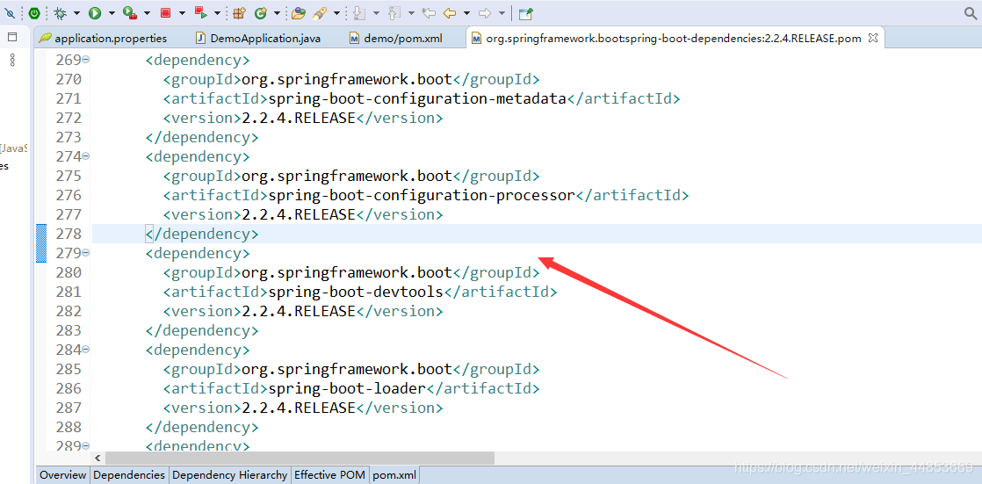Click the New Java Package icon

[239, 12]
